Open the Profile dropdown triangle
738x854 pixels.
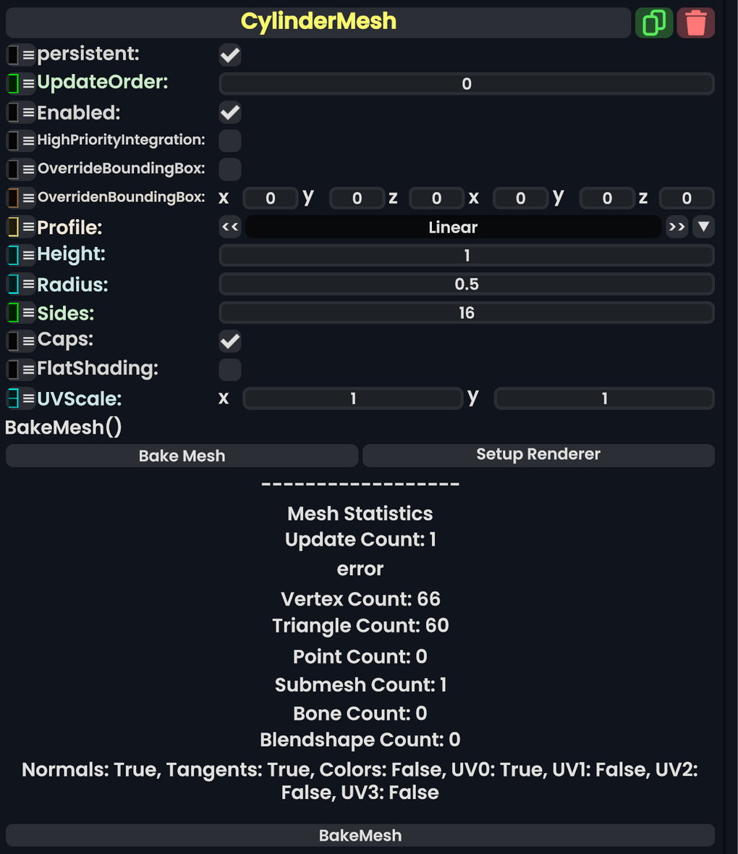click(x=703, y=227)
